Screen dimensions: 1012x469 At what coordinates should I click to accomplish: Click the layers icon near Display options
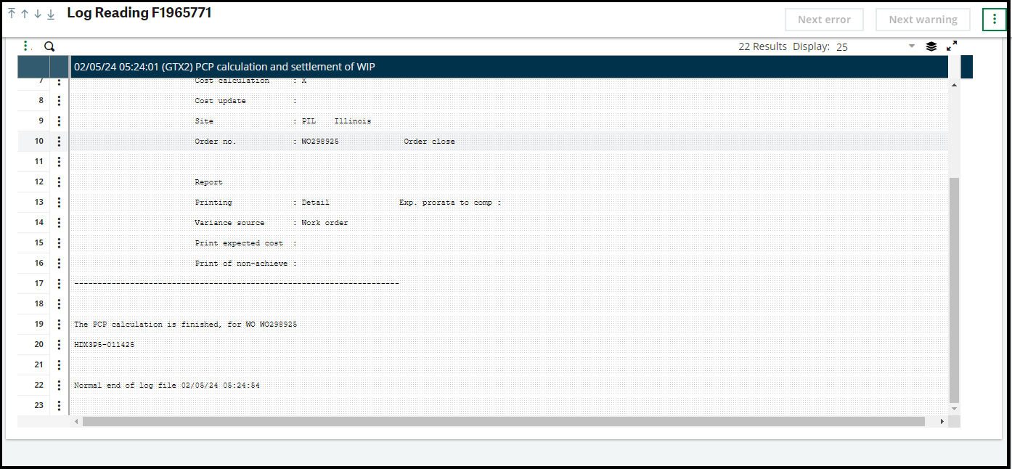[931, 46]
